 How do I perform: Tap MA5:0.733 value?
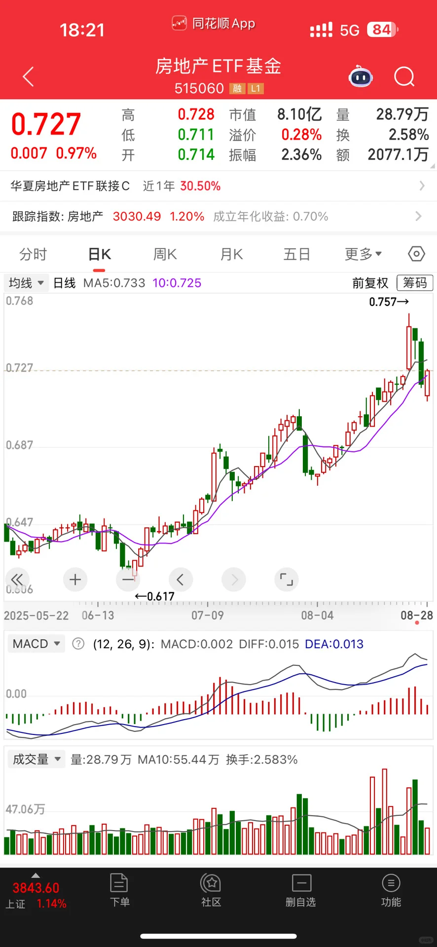pyautogui.click(x=114, y=283)
